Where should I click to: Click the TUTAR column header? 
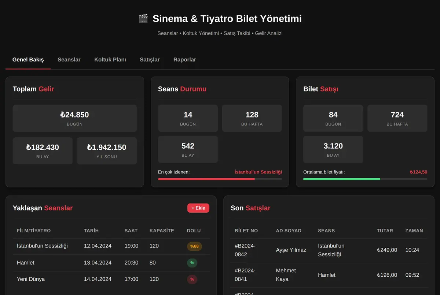pos(385,231)
